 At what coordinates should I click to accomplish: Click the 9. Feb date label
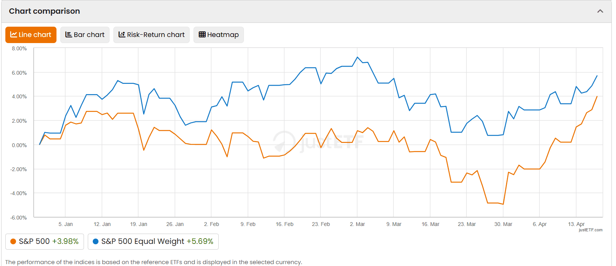click(x=248, y=224)
